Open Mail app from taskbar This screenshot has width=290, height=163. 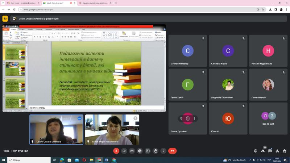click(x=77, y=160)
